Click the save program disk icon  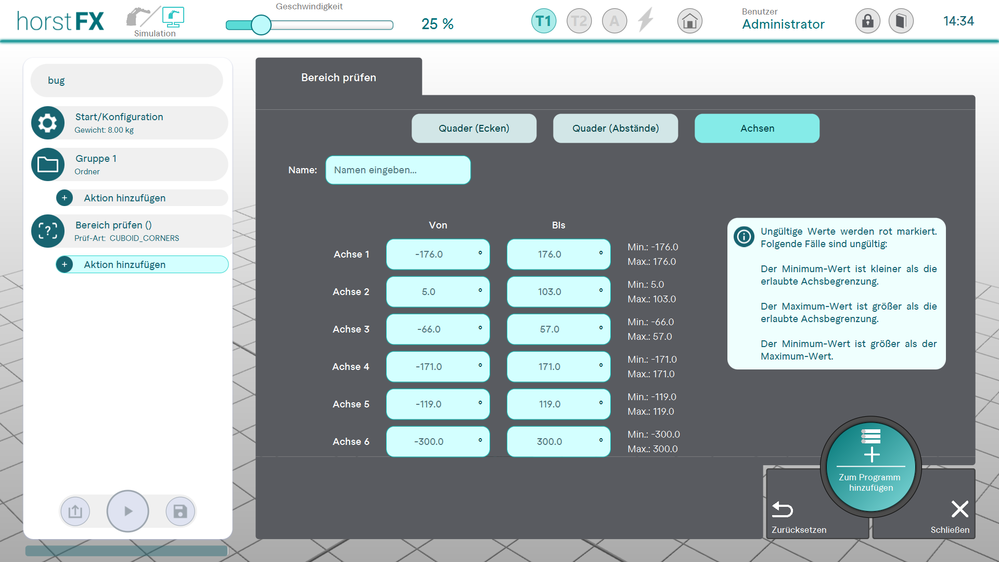180,512
